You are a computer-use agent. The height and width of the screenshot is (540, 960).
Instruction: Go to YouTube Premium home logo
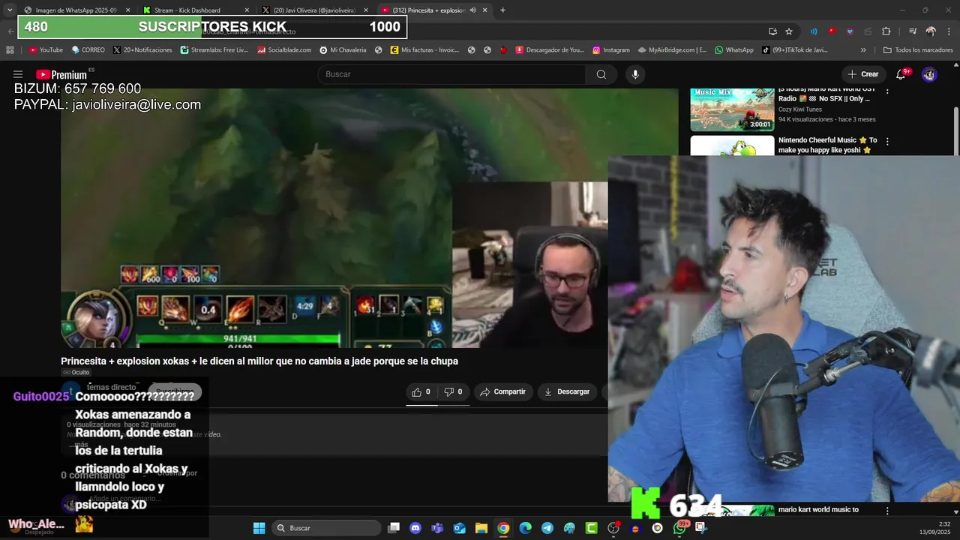pyautogui.click(x=61, y=74)
